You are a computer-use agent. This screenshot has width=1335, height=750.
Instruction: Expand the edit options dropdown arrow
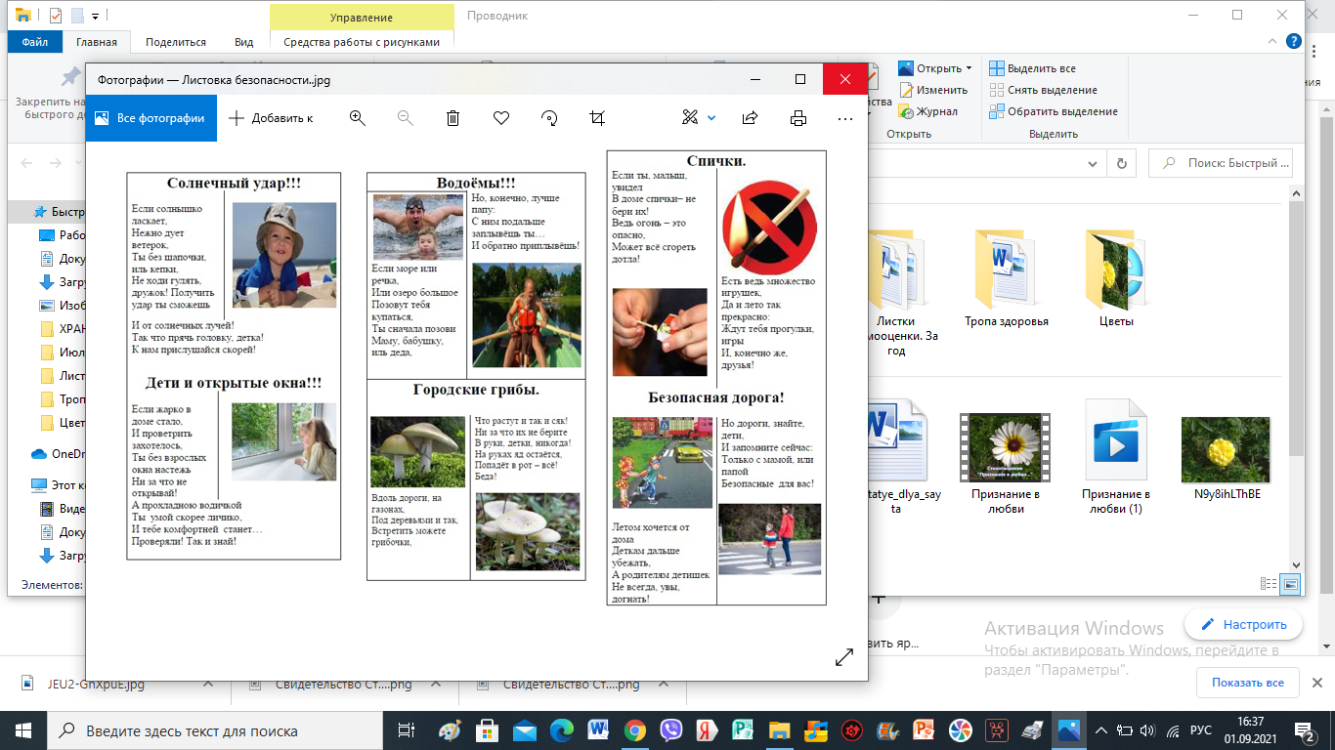coord(711,118)
